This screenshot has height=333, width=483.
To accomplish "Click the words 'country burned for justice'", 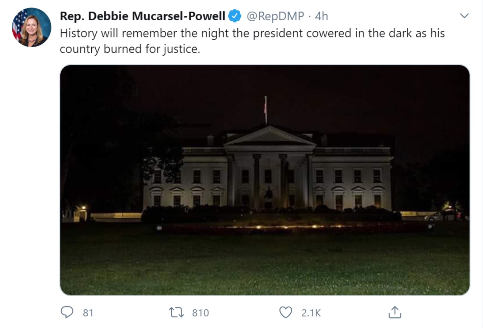I will coord(129,49).
